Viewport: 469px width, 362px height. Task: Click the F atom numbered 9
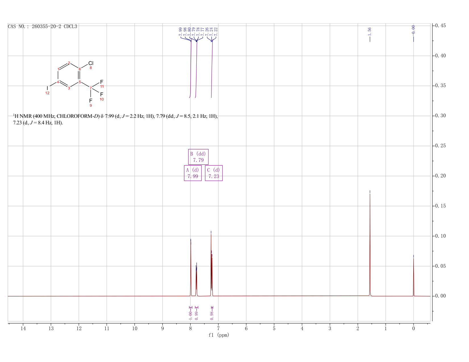(x=91, y=101)
